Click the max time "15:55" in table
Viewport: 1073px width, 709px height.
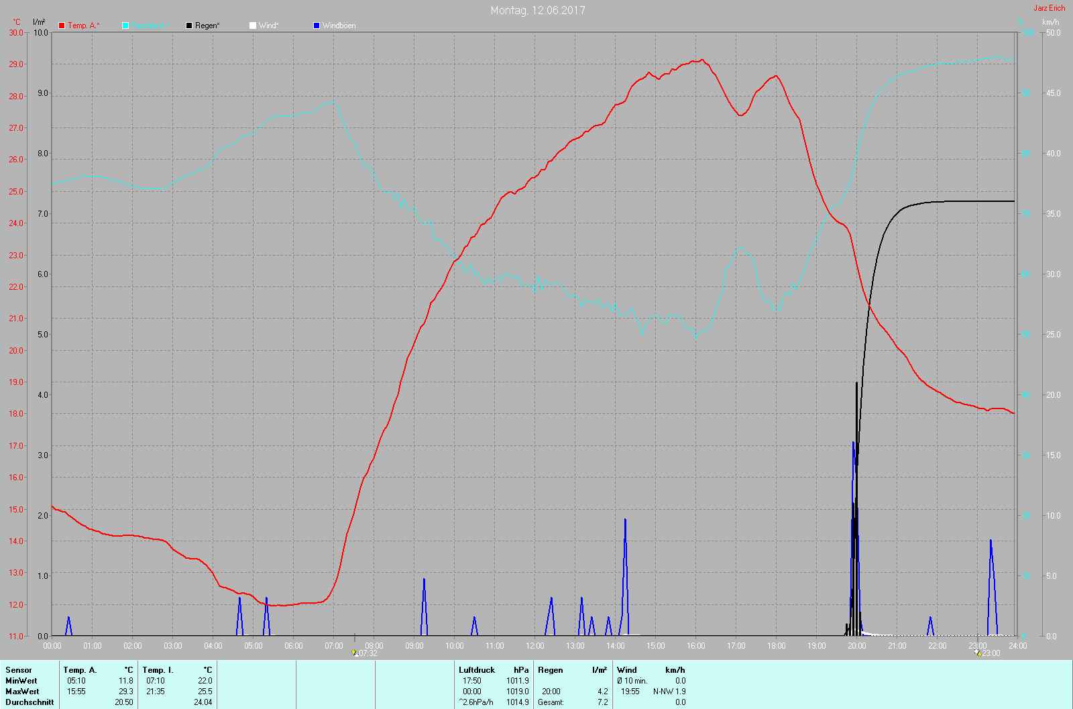[x=76, y=692]
